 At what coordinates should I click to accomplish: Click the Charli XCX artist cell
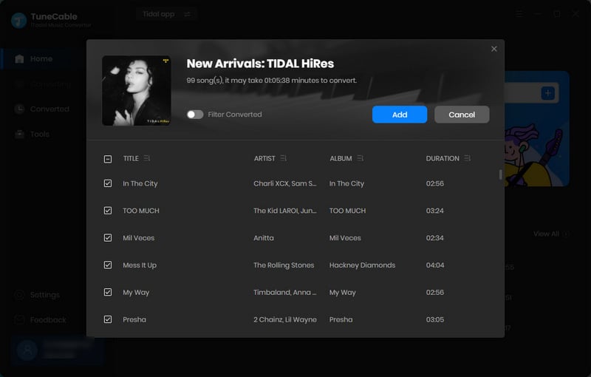[x=285, y=183]
